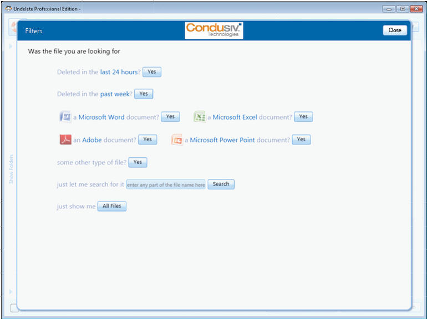
Task: Close the Filters panel
Action: 395,30
